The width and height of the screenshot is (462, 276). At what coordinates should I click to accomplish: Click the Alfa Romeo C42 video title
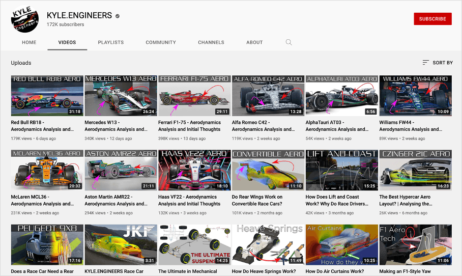click(263, 126)
